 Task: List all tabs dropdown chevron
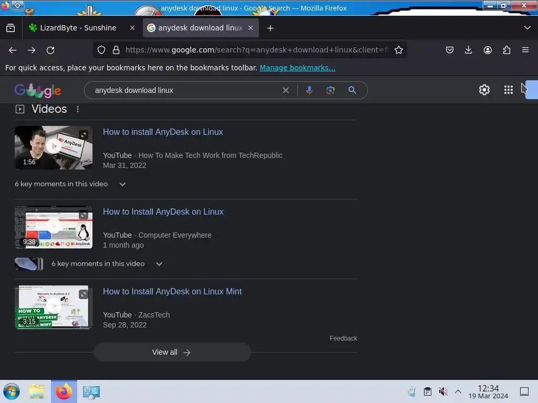527,28
